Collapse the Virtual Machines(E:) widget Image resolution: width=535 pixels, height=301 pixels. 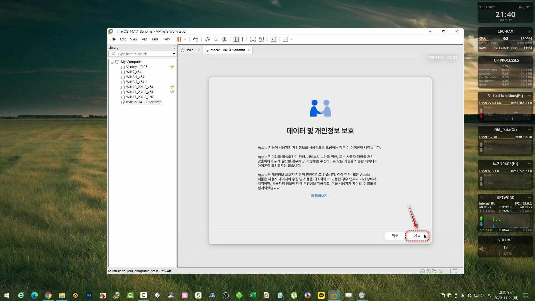(x=529, y=96)
